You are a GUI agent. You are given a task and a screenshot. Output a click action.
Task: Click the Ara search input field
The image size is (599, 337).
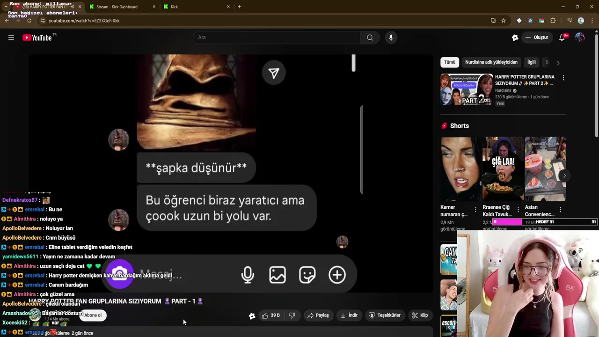coord(276,37)
